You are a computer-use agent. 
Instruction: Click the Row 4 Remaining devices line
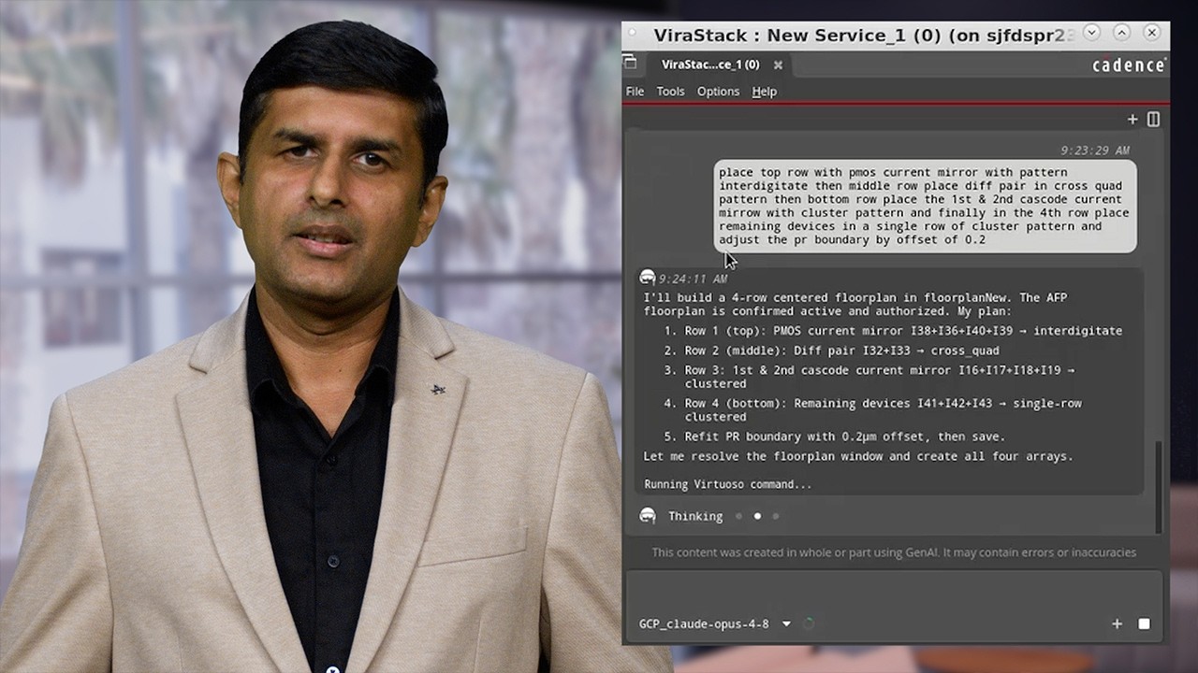pos(872,410)
